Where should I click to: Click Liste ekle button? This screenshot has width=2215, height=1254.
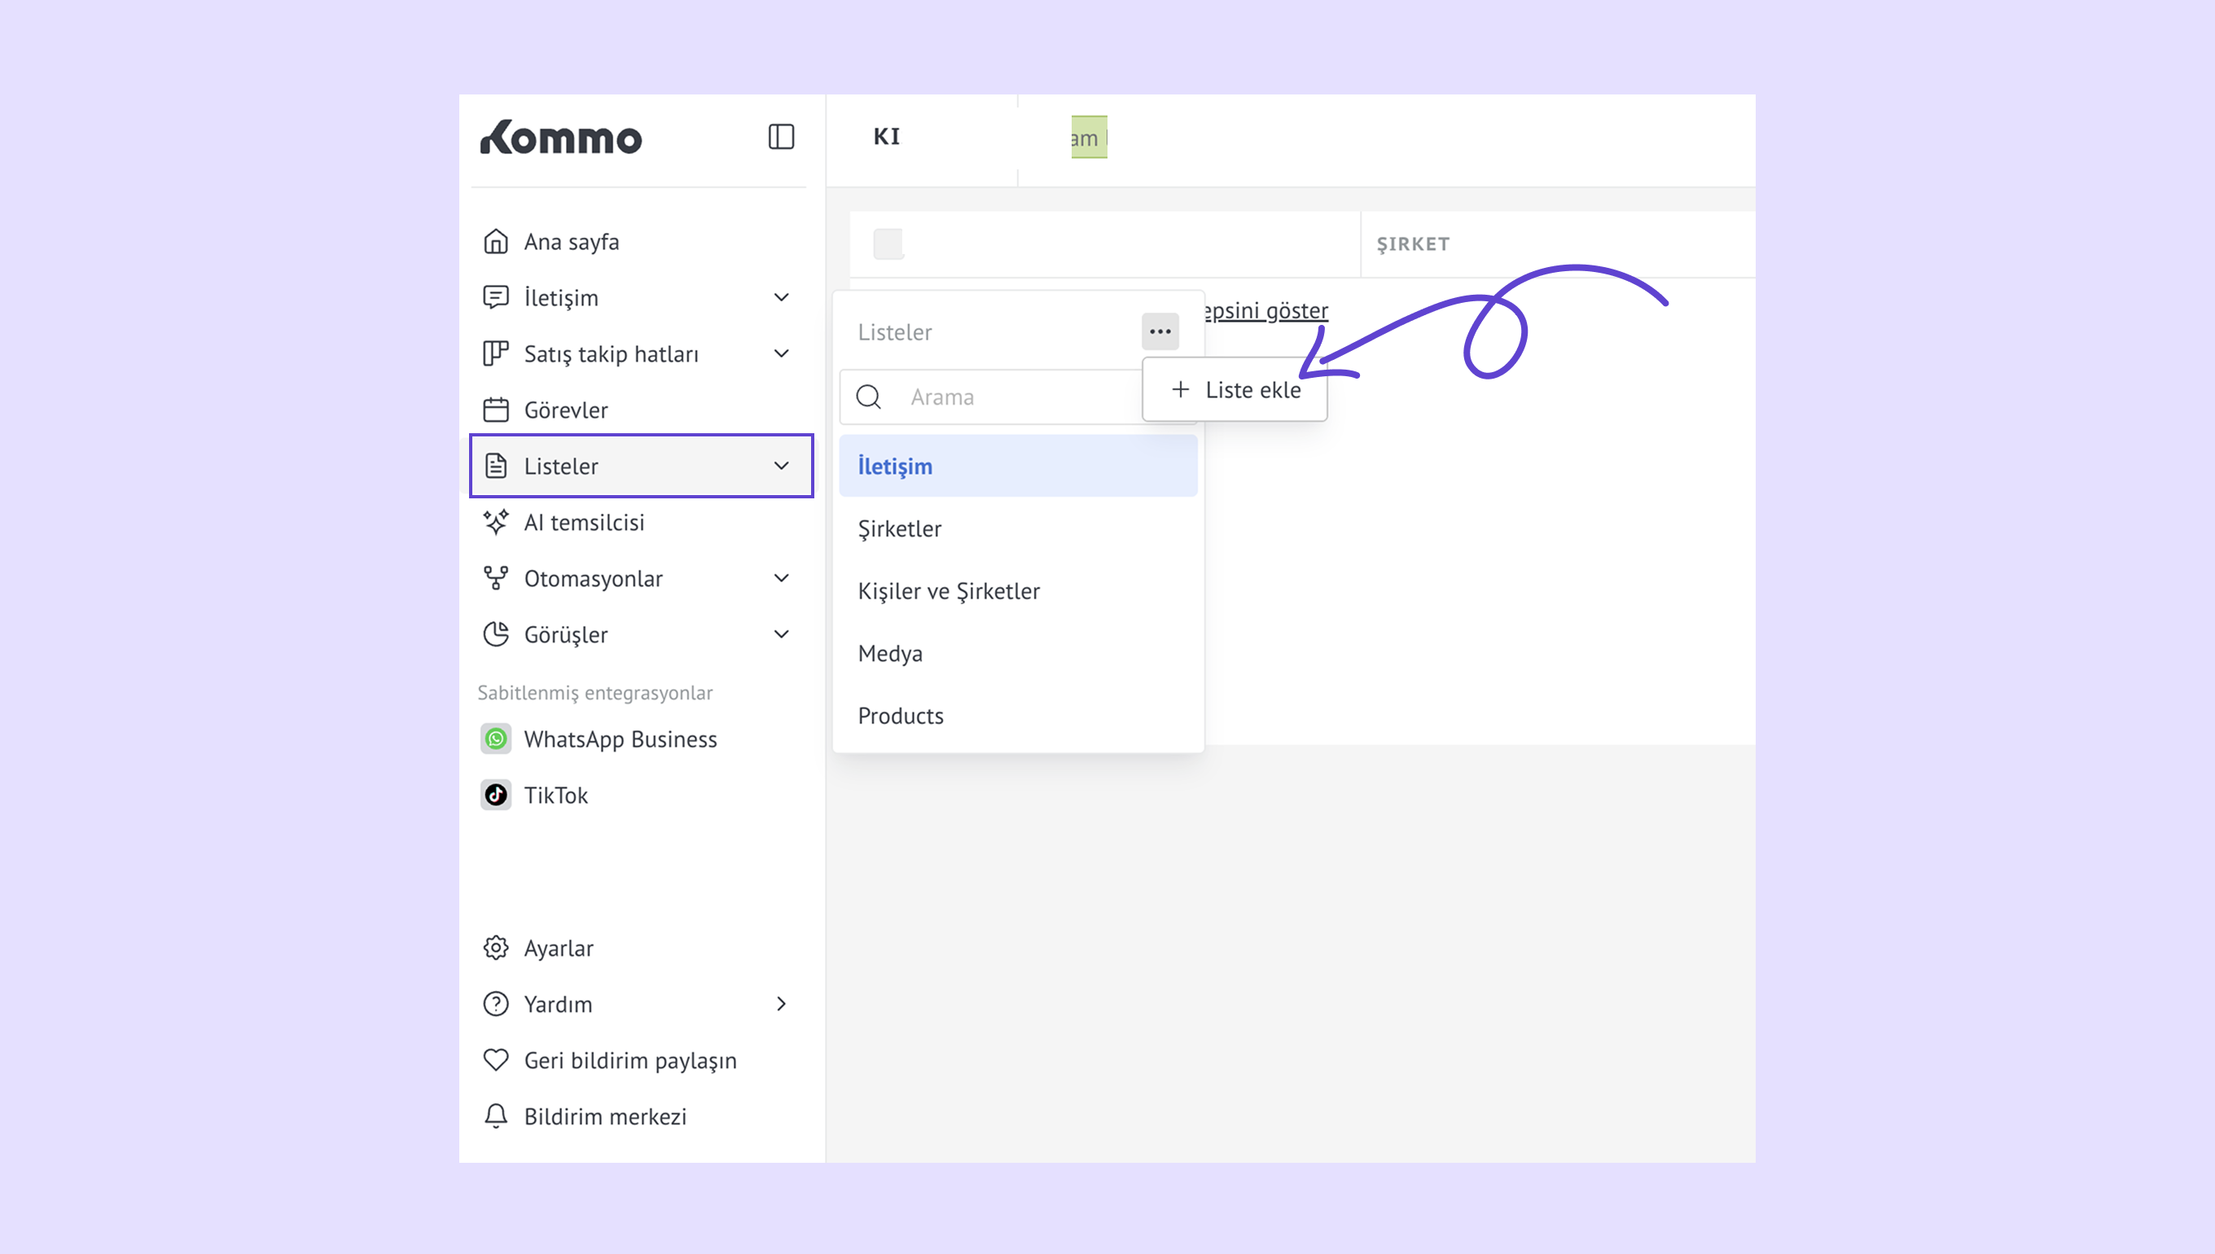click(1235, 390)
